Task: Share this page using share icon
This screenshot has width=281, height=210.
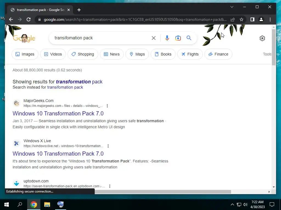Action: pyautogui.click(x=233, y=19)
